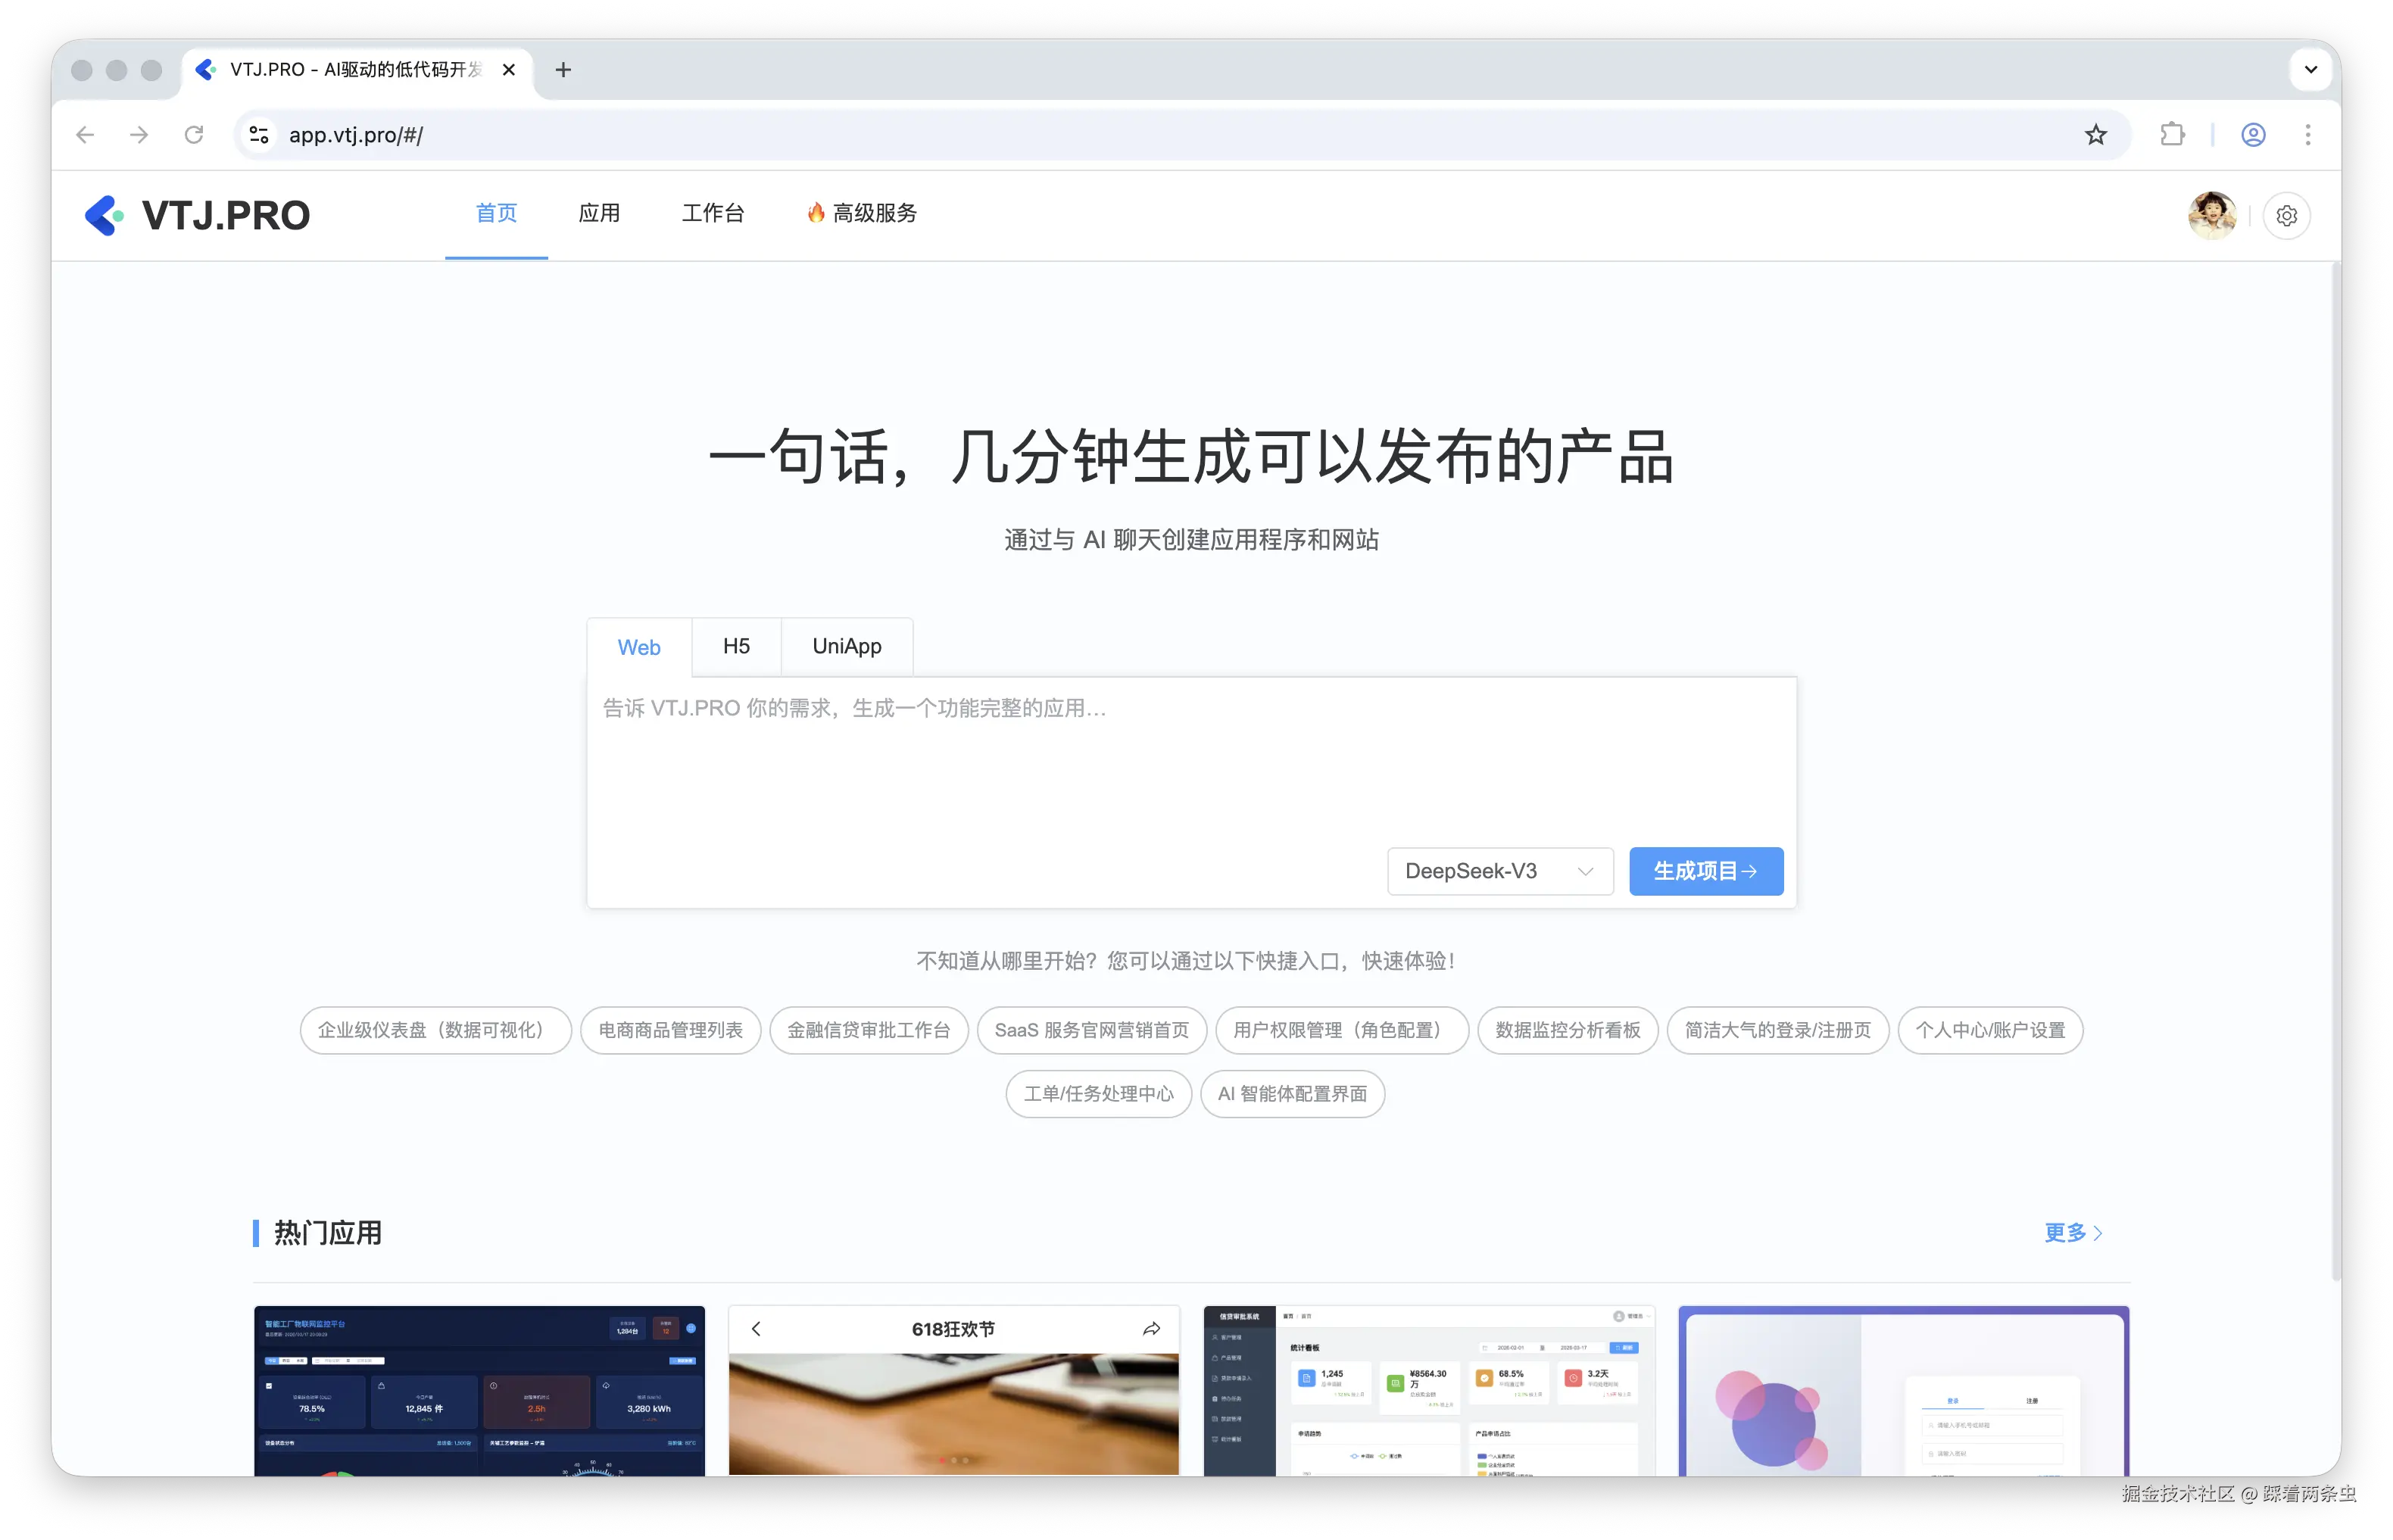Click the settings gear icon
Screen dimensions: 2393x1540
(x=2286, y=215)
